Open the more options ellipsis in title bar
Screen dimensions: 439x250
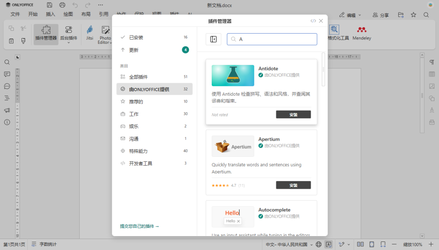100,5
